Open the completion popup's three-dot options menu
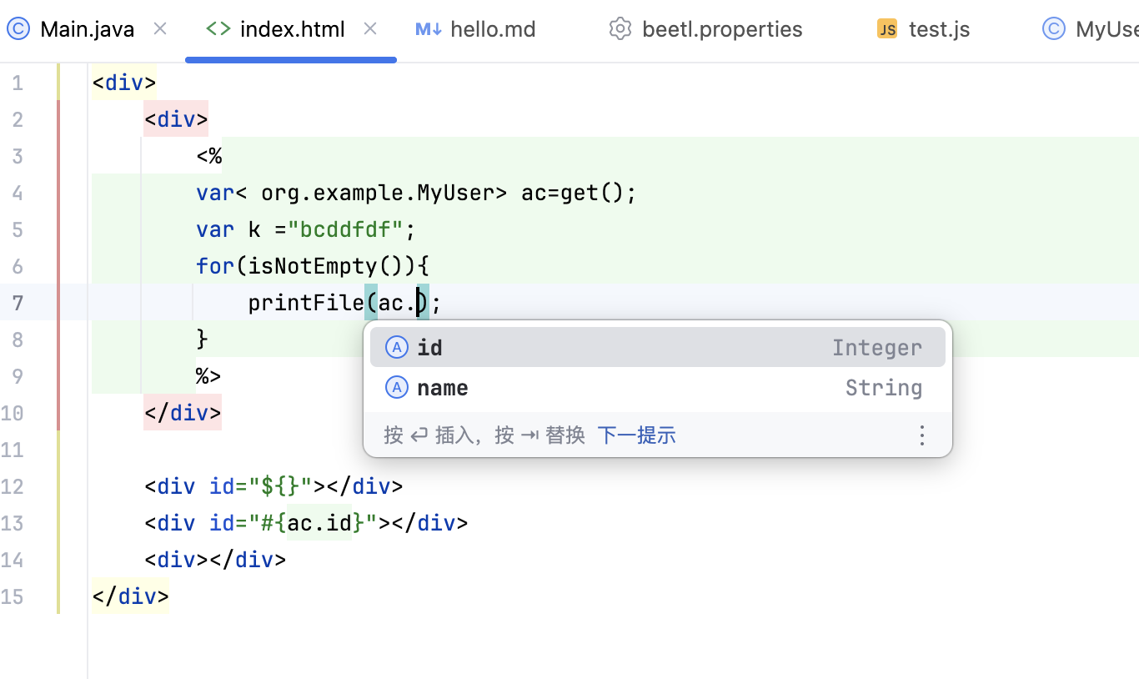This screenshot has width=1139, height=679. pos(921,435)
